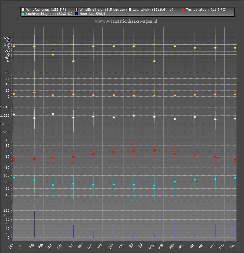The height and width of the screenshot is (253, 244).
Task: Click the WindRichting legend color swatch
Action: (x=23, y=10)
